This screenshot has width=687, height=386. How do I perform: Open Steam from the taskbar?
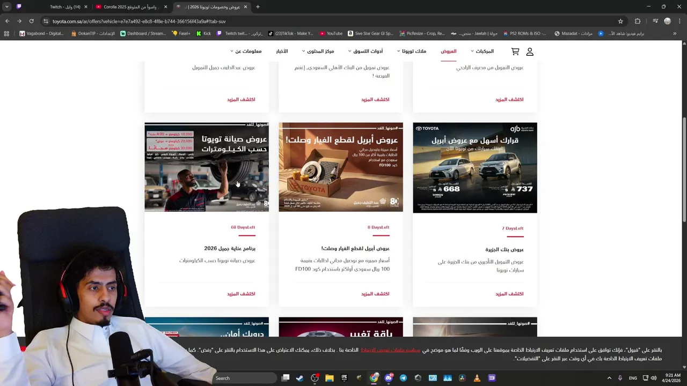(300, 378)
